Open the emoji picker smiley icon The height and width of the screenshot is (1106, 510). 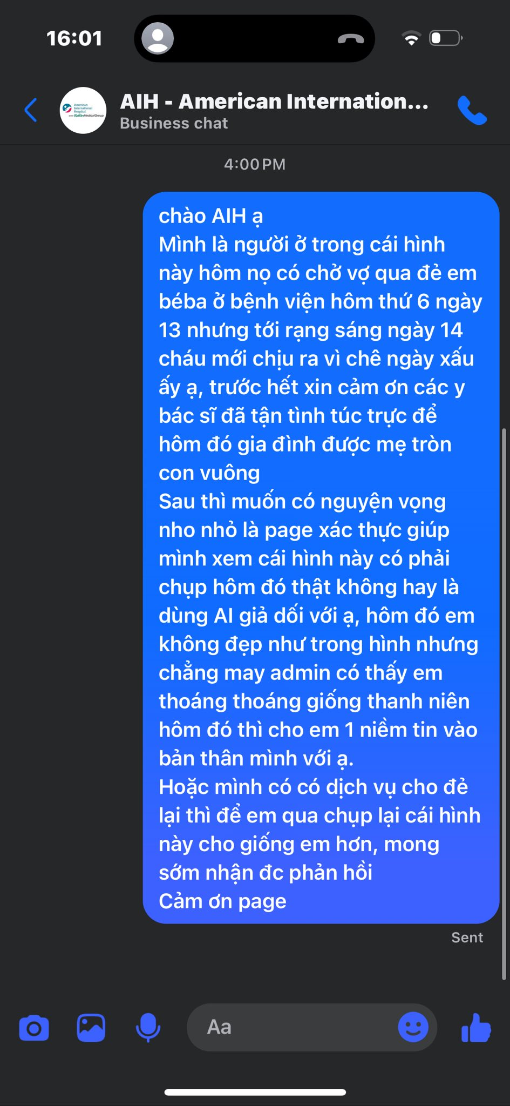click(x=413, y=1027)
